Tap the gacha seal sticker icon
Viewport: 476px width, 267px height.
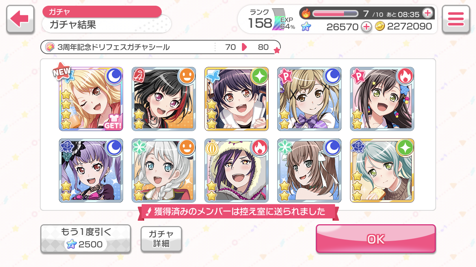point(50,47)
